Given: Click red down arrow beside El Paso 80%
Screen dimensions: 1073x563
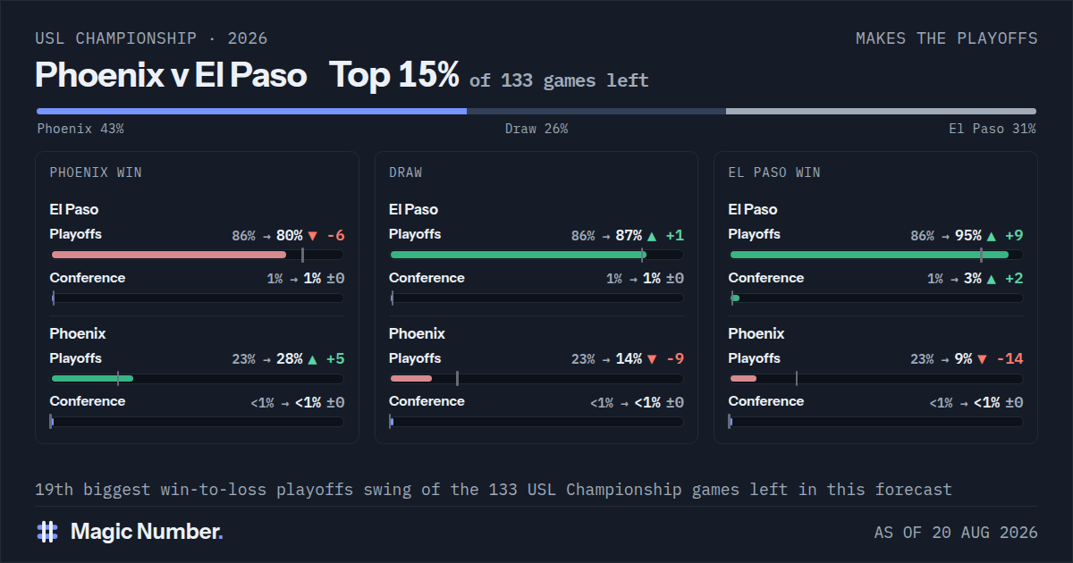Looking at the screenshot, I should coord(313,236).
